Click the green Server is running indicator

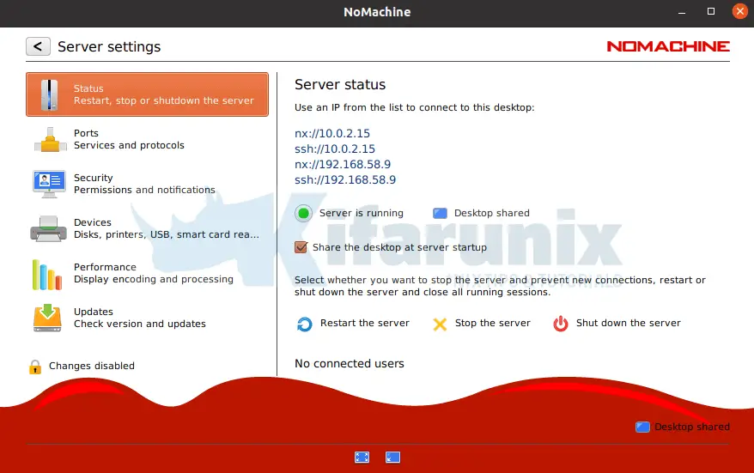[303, 213]
